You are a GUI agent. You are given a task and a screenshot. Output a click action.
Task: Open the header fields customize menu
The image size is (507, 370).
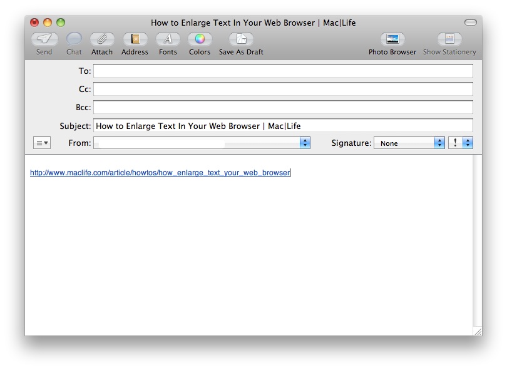(x=42, y=143)
